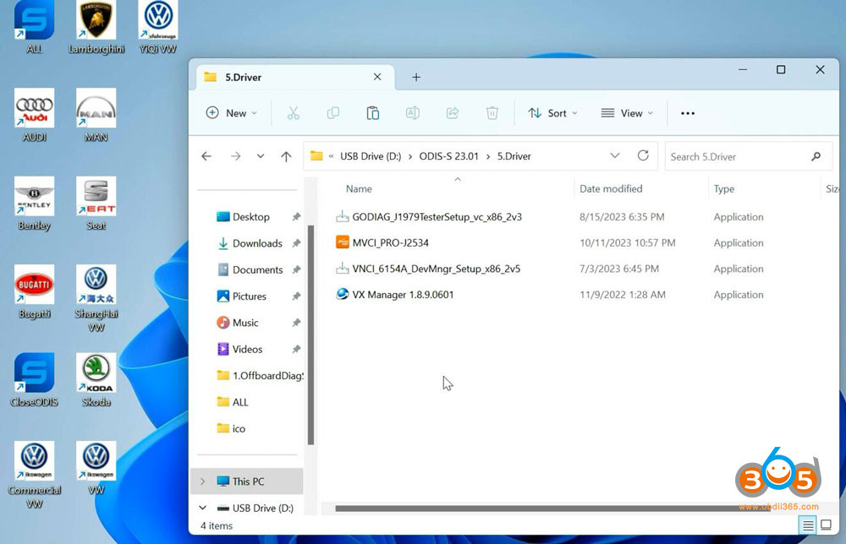This screenshot has height=544, width=846.
Task: Click the Cut toolbar icon
Action: click(x=294, y=112)
